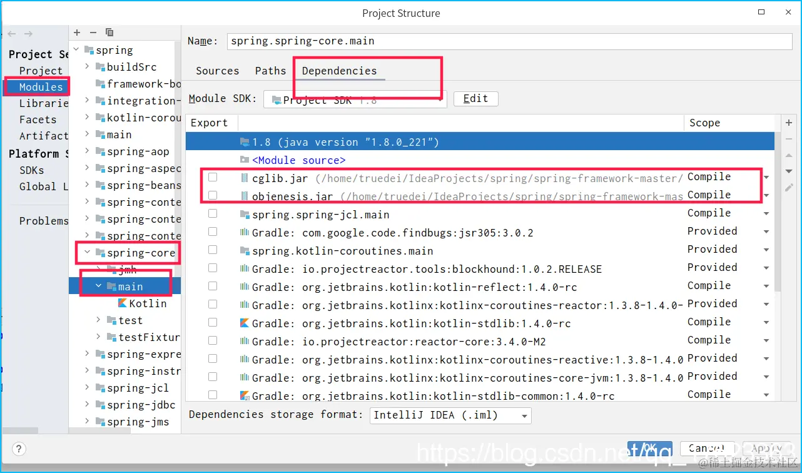Viewport: 802px width, 473px height.
Task: Collapse the root spring node
Action: pos(76,50)
